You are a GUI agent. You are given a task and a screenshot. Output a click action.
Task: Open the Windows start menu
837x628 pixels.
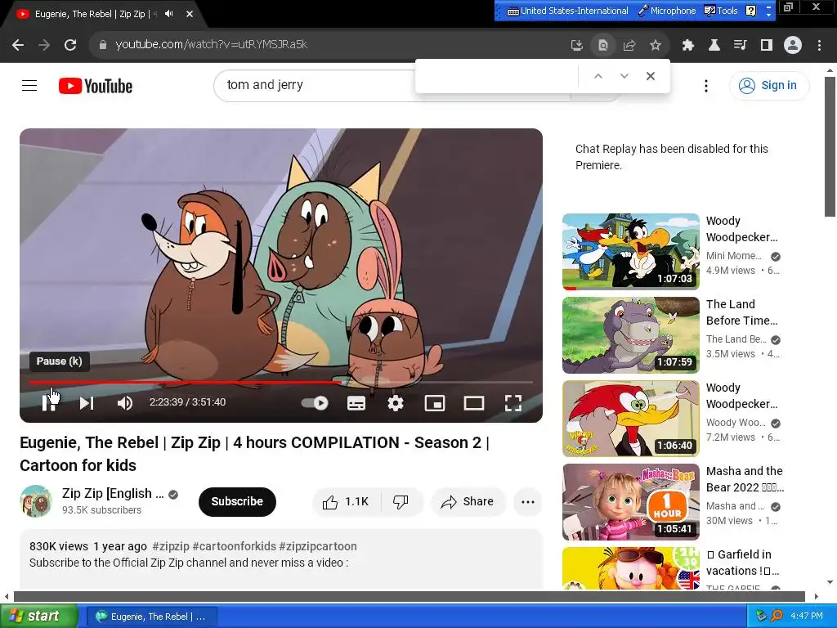(38, 617)
